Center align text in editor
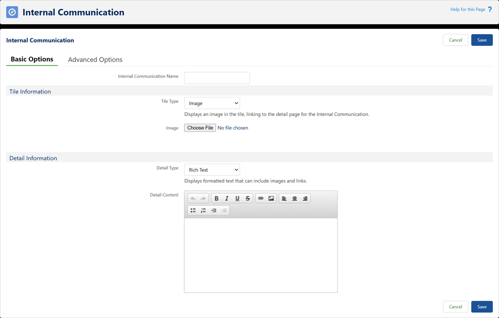 (x=295, y=199)
